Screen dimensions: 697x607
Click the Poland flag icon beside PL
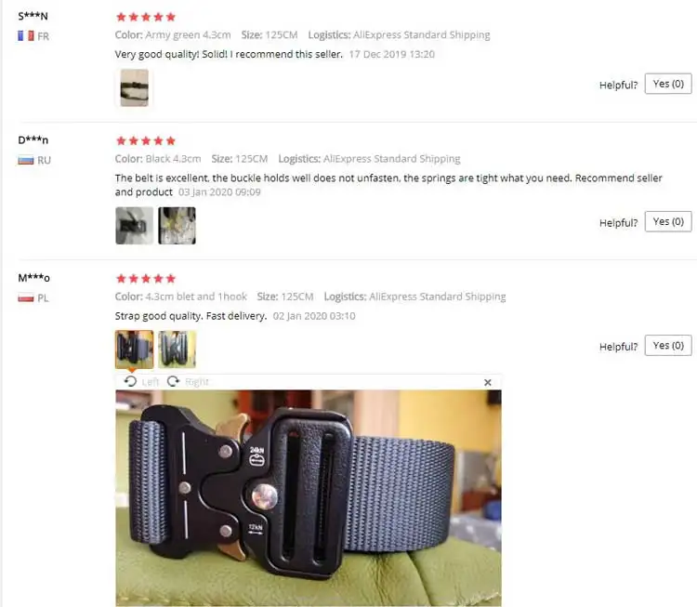(26, 298)
